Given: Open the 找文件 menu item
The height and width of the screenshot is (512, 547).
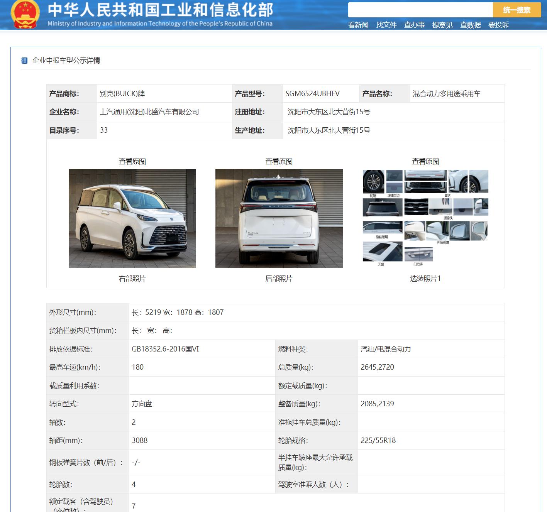Looking at the screenshot, I should point(386,25).
